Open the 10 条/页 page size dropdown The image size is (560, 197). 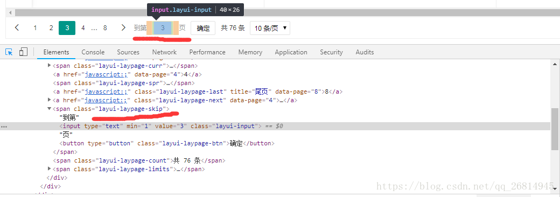click(x=270, y=28)
